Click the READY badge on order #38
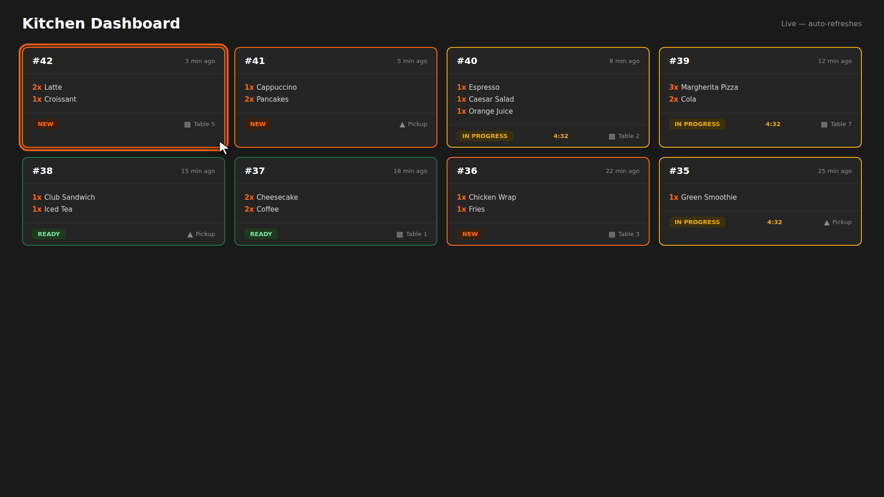884x497 pixels. (49, 234)
